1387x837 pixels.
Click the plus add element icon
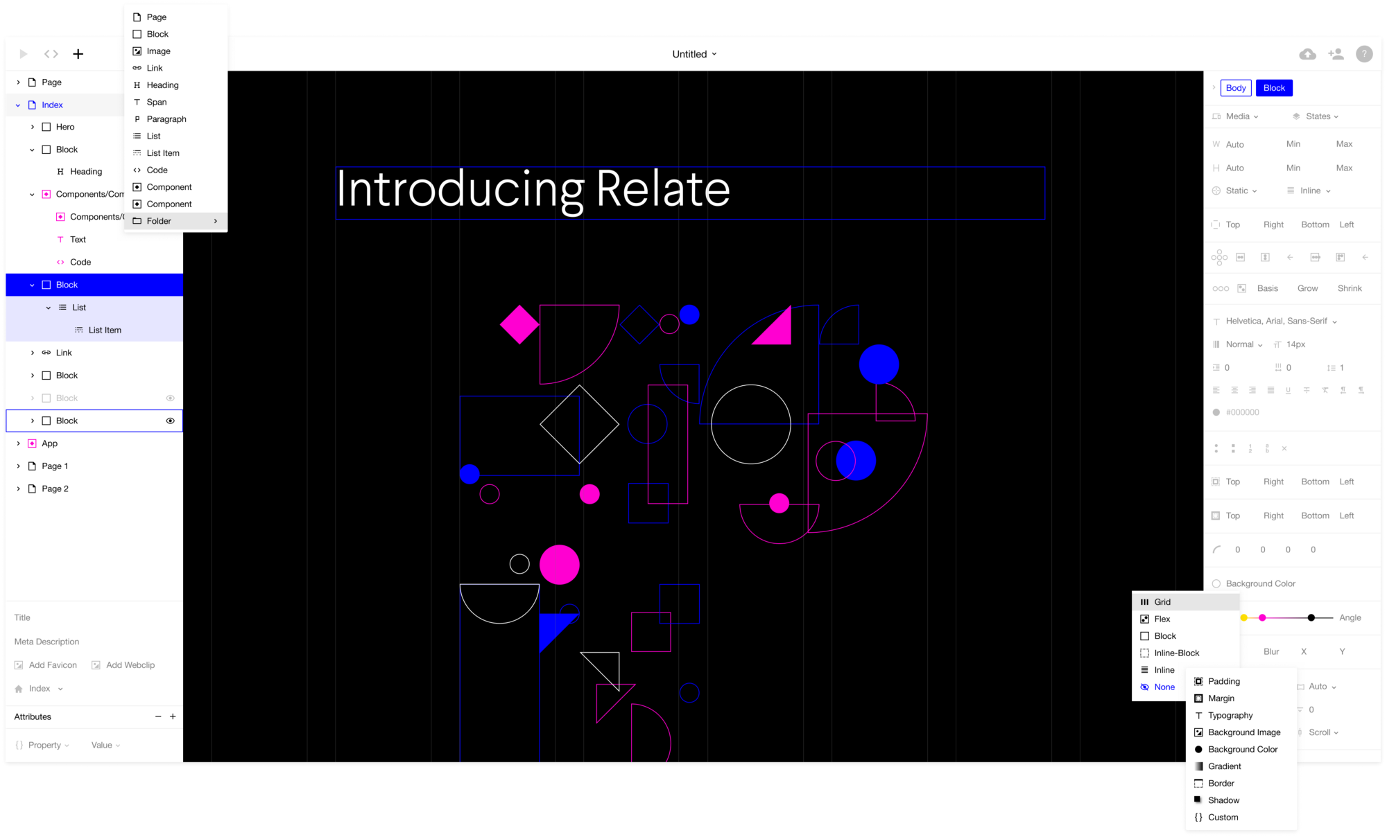point(78,54)
